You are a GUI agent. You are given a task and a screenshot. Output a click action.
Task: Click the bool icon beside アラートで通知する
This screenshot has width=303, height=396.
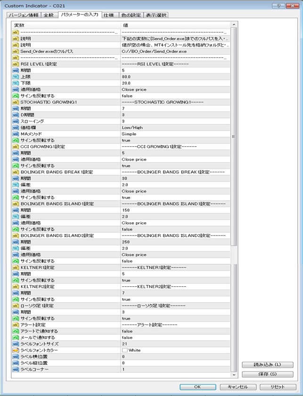pos(16,331)
